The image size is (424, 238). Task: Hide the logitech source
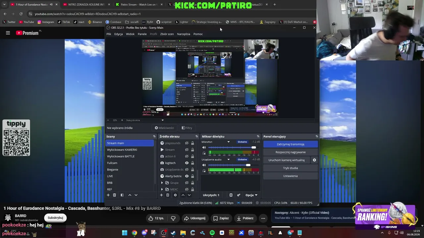pyautogui.click(x=187, y=163)
